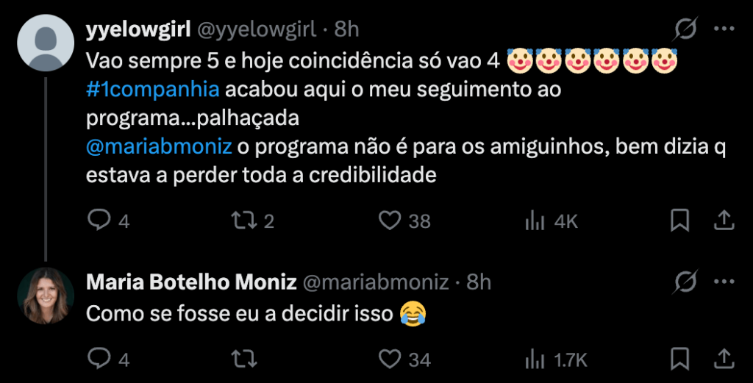The width and height of the screenshot is (753, 383).
Task: Share Maria Botelho Moniz's reply
Action: pyautogui.click(x=723, y=359)
